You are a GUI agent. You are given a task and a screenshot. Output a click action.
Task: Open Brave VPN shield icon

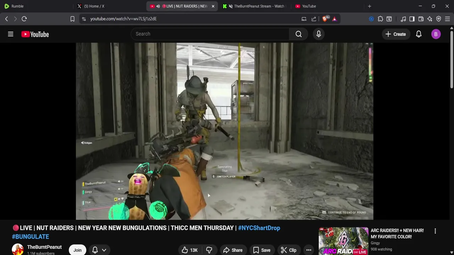[x=438, y=19]
